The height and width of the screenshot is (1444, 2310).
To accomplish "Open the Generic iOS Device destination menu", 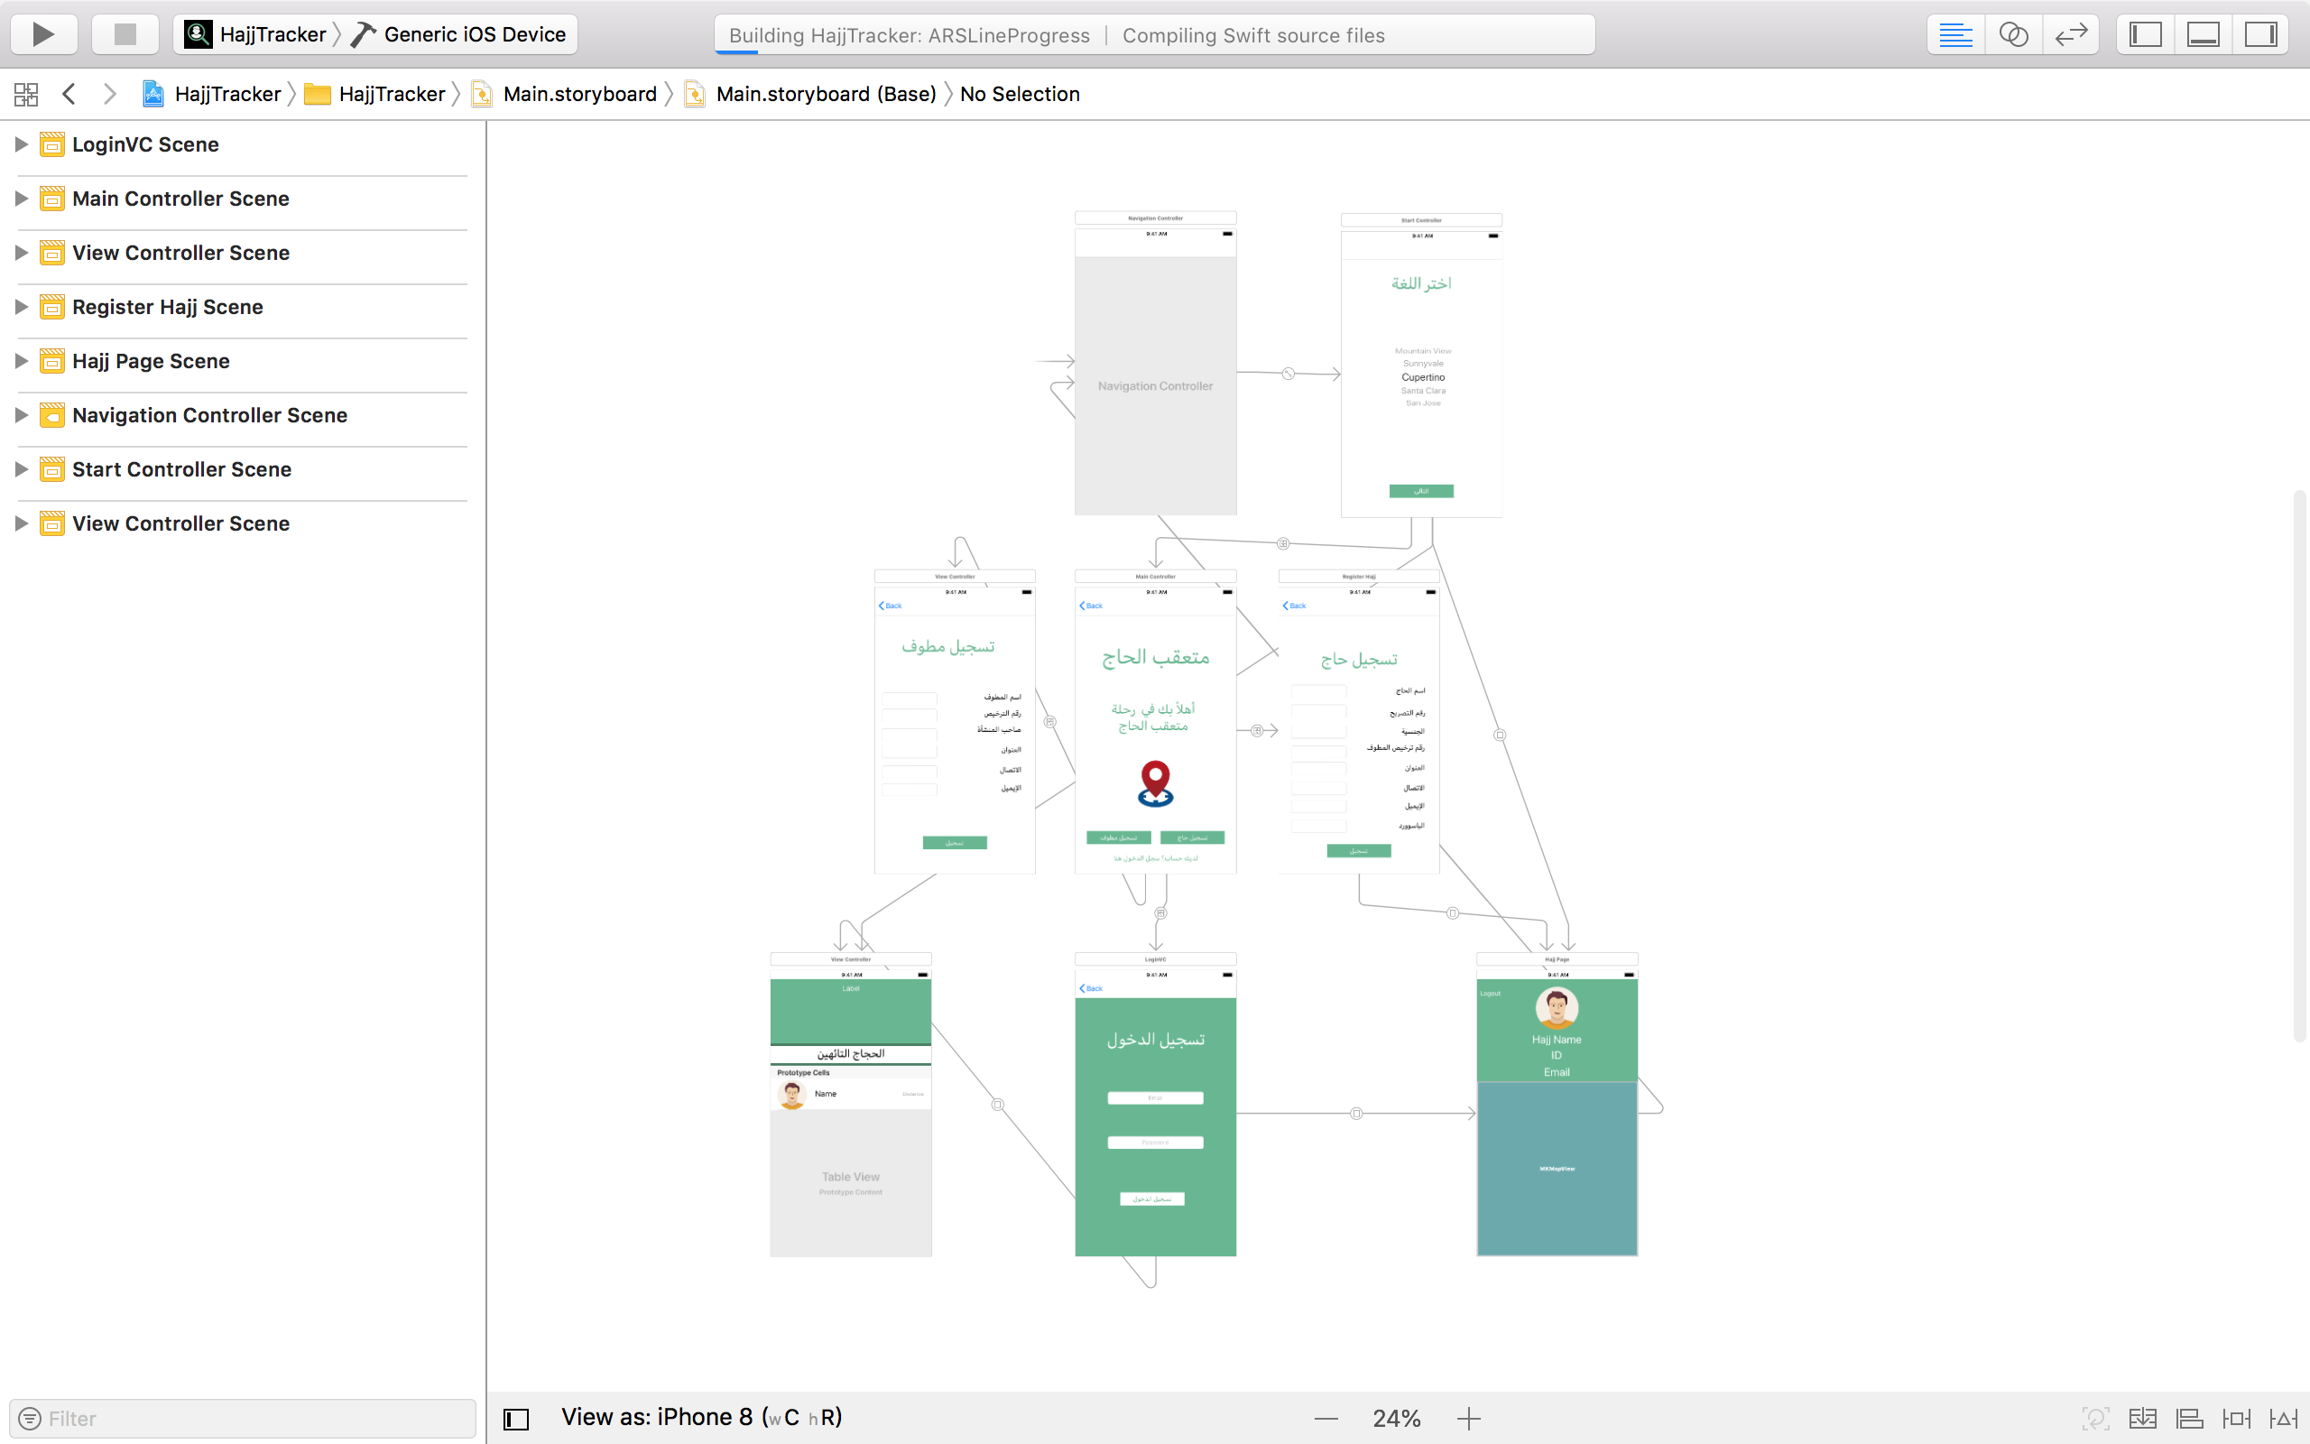I will (475, 34).
